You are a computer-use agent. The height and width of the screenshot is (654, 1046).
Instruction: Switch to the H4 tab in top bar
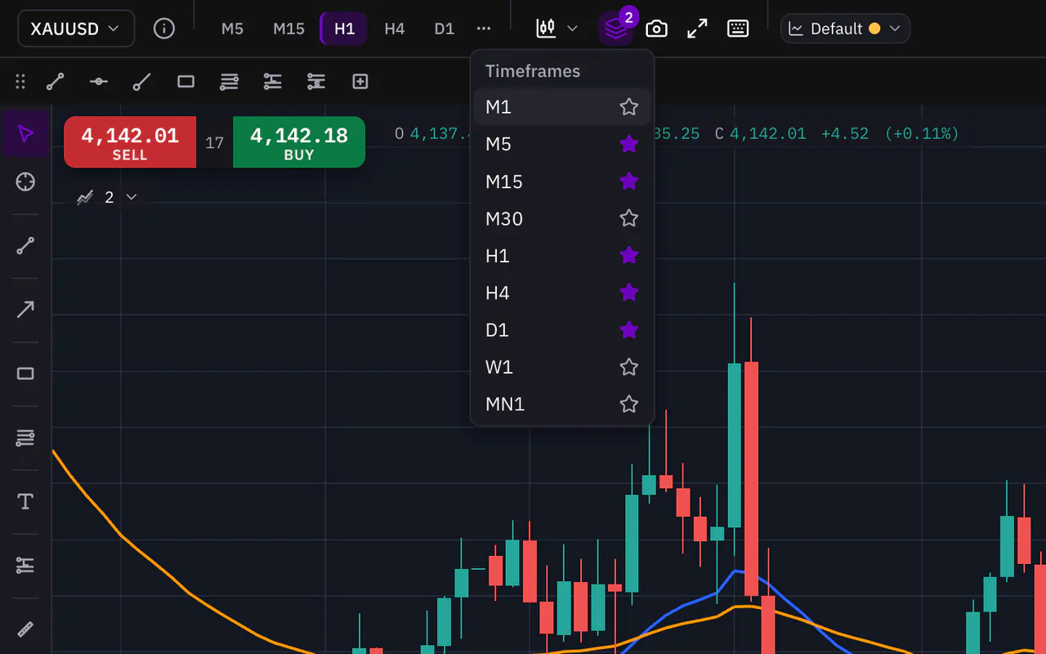(x=395, y=29)
